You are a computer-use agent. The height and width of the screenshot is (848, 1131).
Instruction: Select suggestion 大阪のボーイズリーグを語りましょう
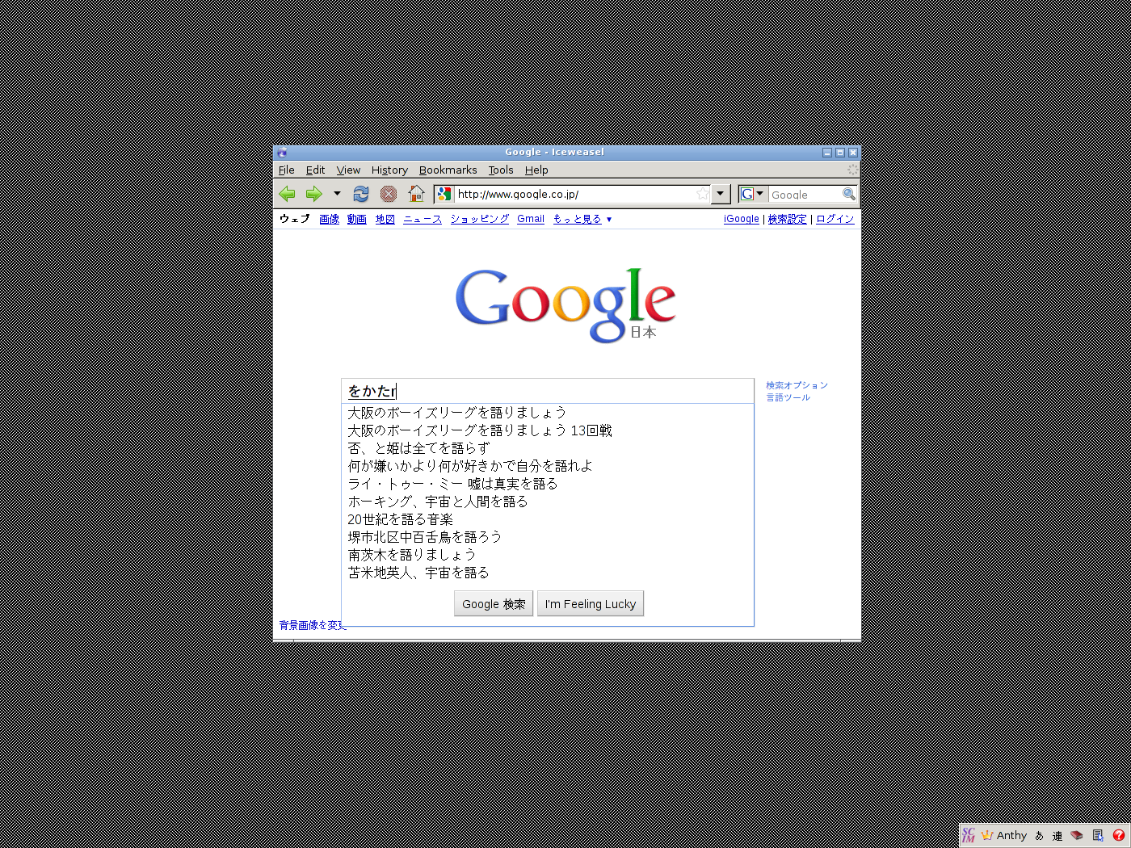pos(548,413)
